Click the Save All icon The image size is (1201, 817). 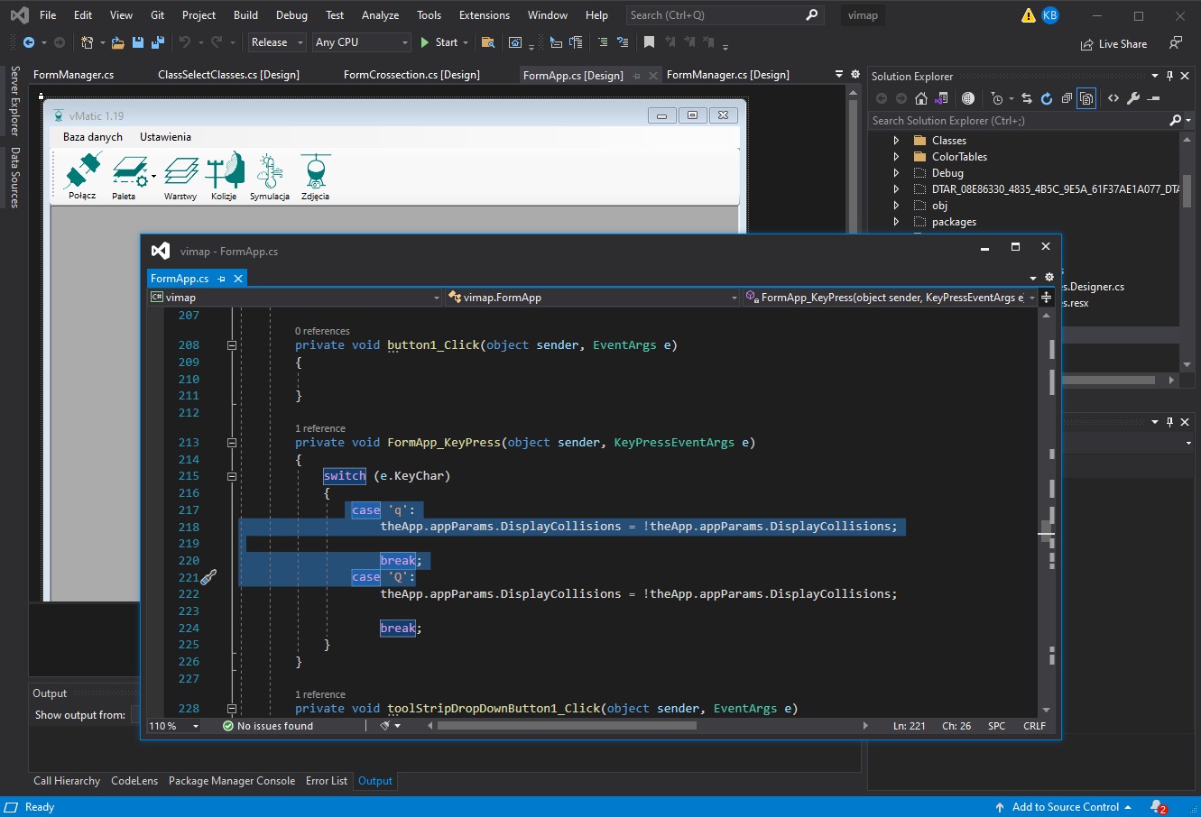(x=158, y=42)
